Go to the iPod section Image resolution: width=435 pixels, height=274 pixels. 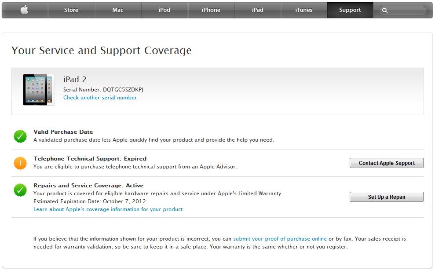pyautogui.click(x=164, y=10)
